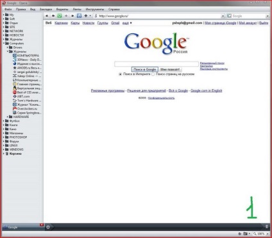This screenshot has height=238, width=272.
Task: Click the Back arrow navigation button
Action: click(53, 16)
